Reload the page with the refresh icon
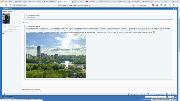 10,5
